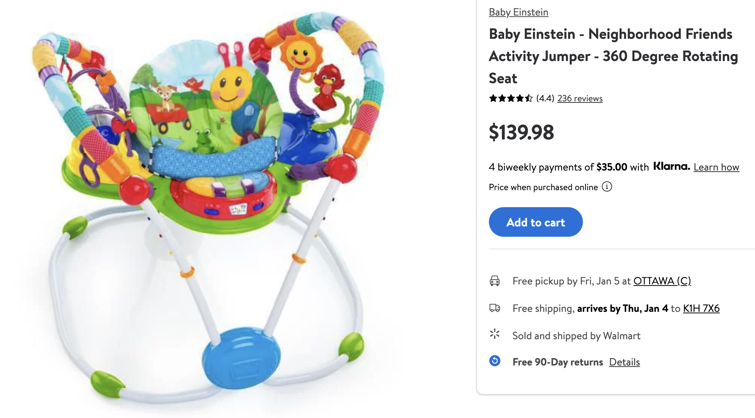The height and width of the screenshot is (418, 755).
Task: Click the $139.98 price
Action: tap(521, 132)
